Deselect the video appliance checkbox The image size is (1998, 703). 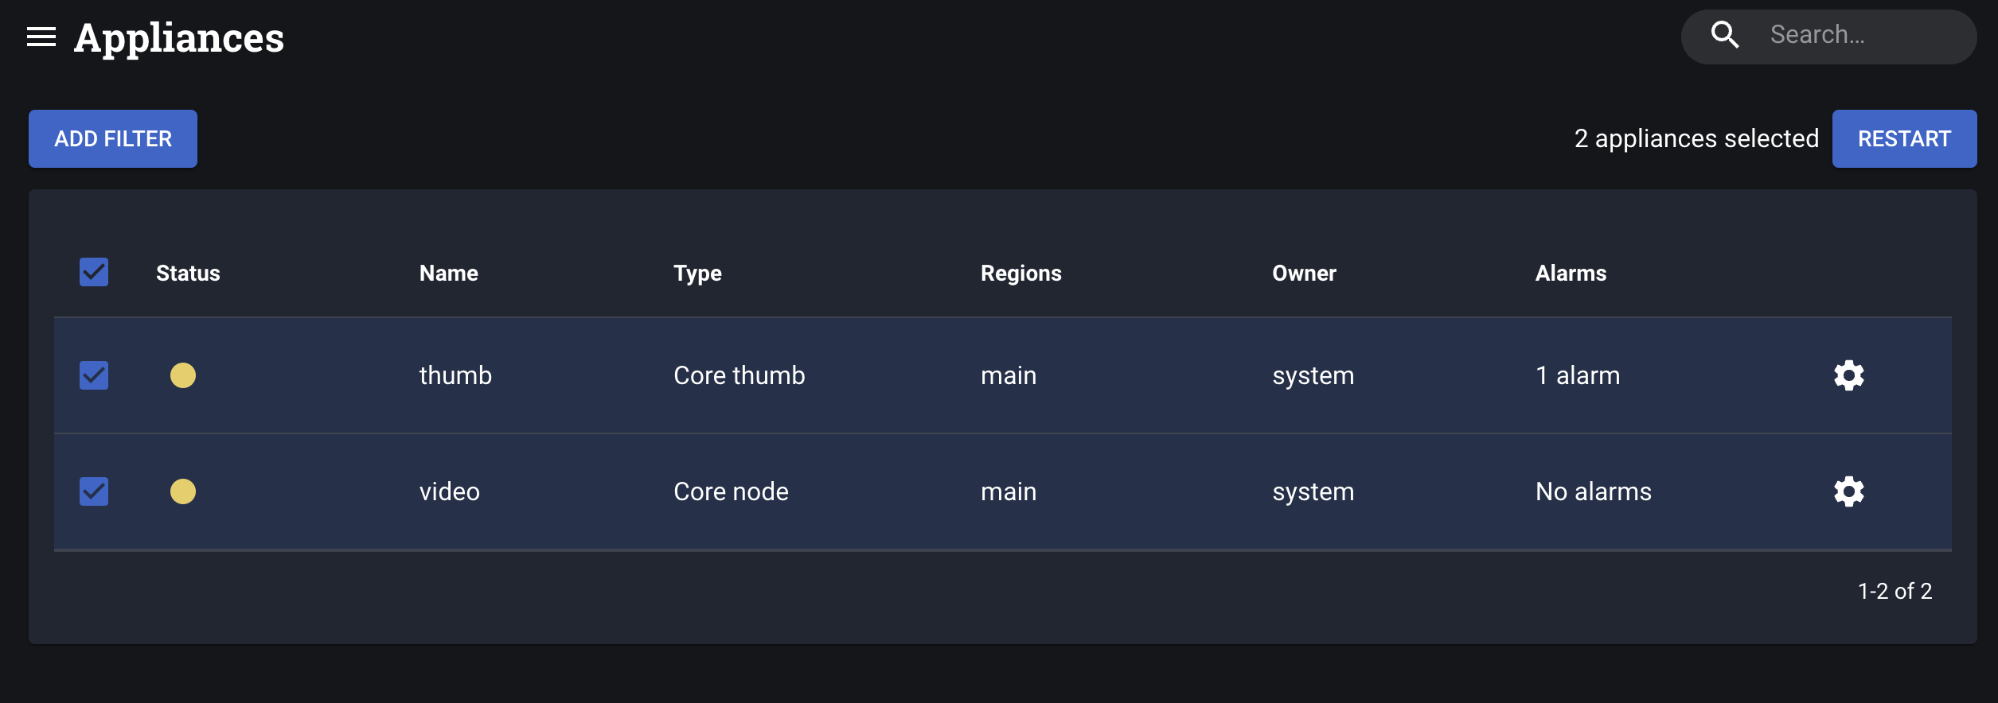coord(94,491)
